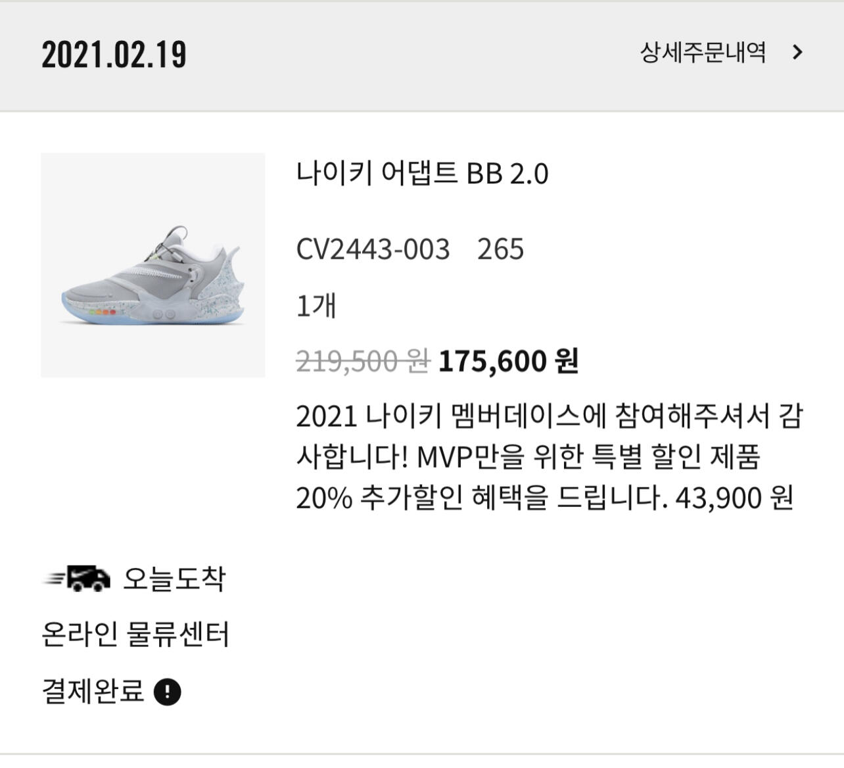Click the discounted price 175,600 원

508,362
